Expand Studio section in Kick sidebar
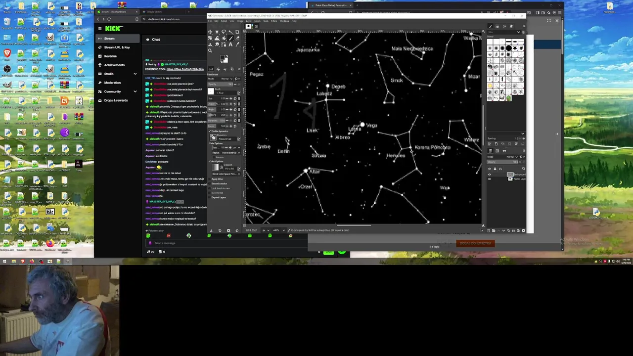Image resolution: width=633 pixels, height=356 pixels. pos(135,74)
